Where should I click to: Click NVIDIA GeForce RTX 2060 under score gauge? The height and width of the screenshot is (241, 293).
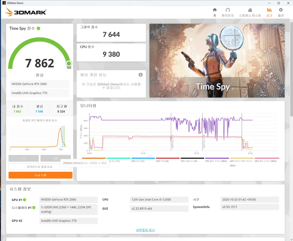pyautogui.click(x=40, y=84)
